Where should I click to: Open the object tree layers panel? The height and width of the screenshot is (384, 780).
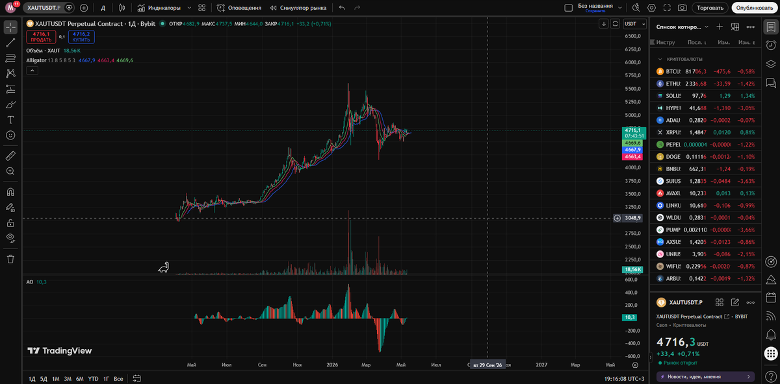coord(770,64)
